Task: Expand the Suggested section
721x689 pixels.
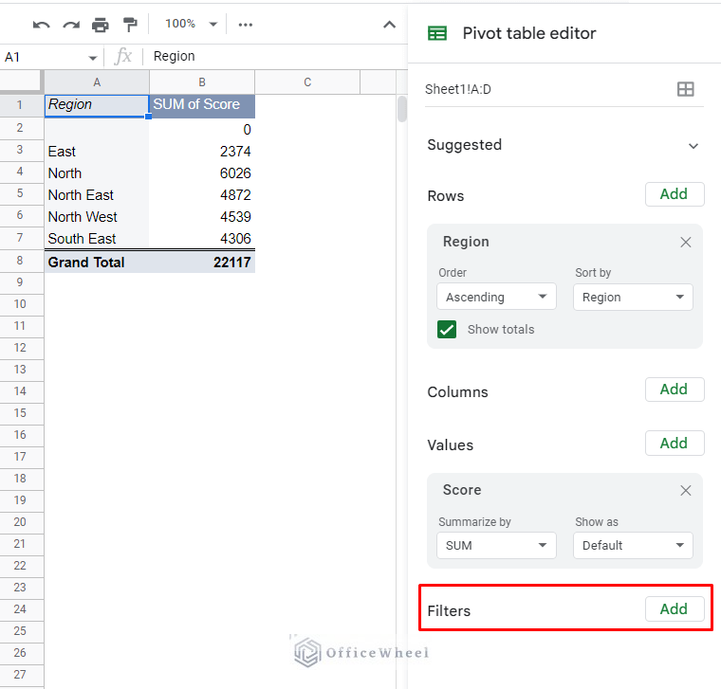Action: click(x=693, y=146)
